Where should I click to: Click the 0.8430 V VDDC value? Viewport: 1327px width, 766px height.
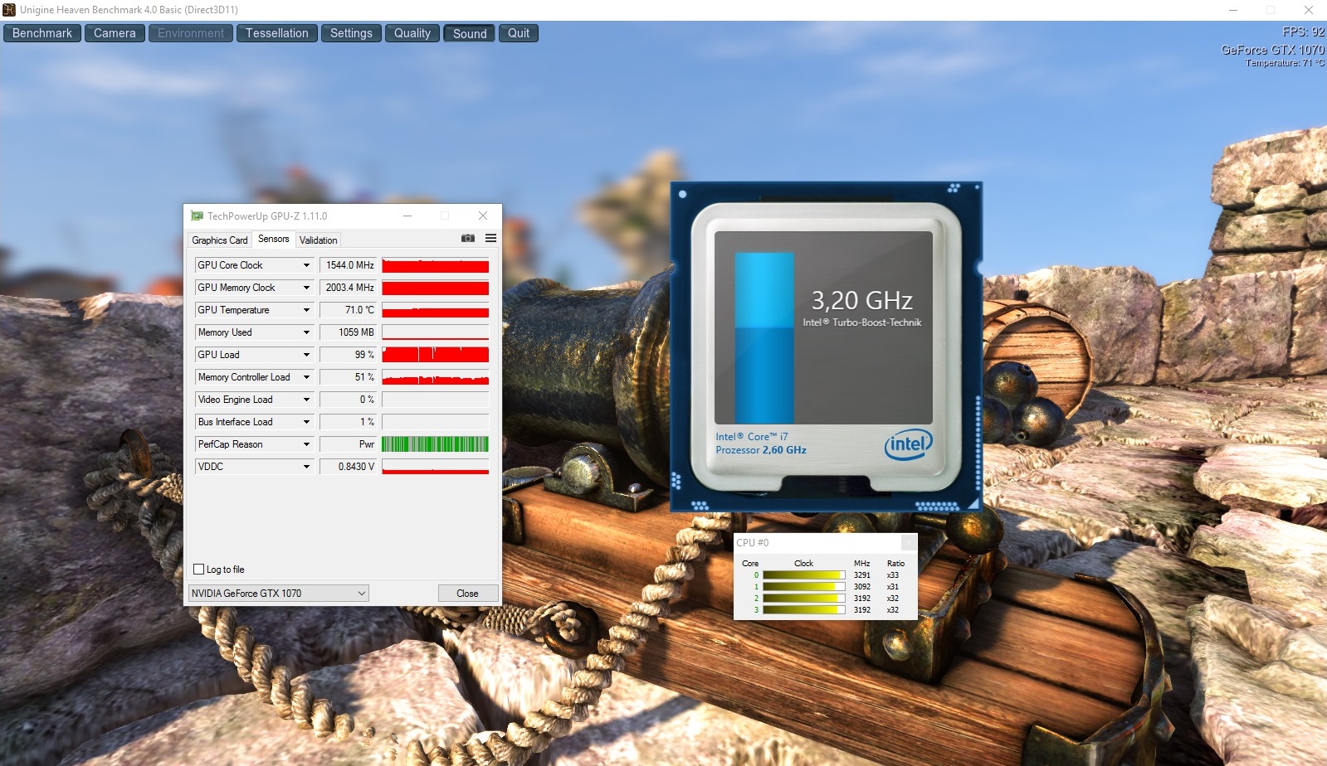(349, 467)
